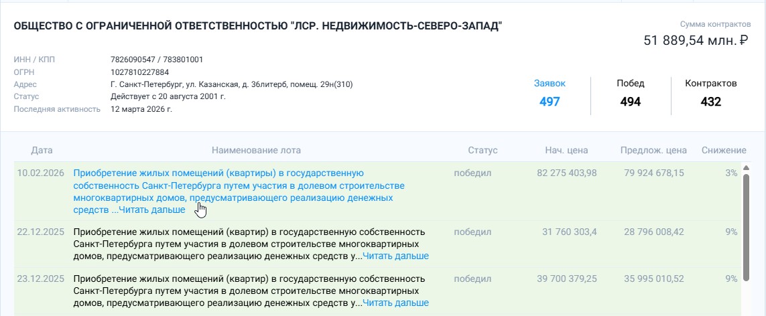766x316 pixels.
Task: Click 'Предлож. цена' column header
Action: coord(653,150)
